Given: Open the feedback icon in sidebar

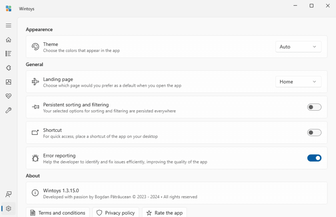Looking at the screenshot, I should pyautogui.click(x=8, y=194).
